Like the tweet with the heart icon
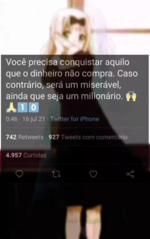Image resolution: width=150 pixels, height=239 pixels. tap(93, 174)
